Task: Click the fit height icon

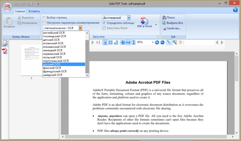Action: point(134,42)
